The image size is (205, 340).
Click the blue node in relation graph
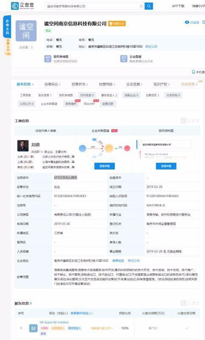[x=83, y=148]
